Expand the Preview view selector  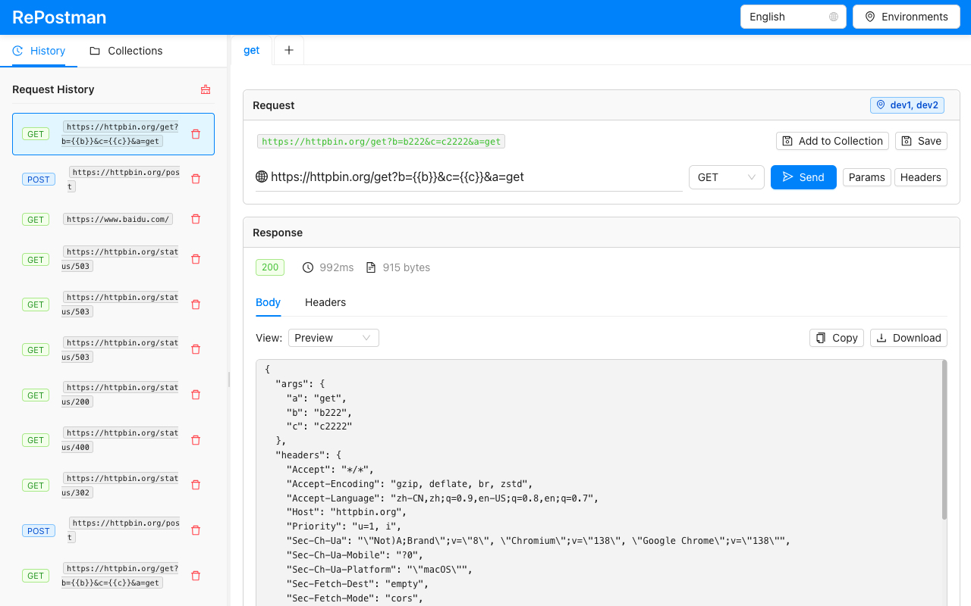[333, 338]
